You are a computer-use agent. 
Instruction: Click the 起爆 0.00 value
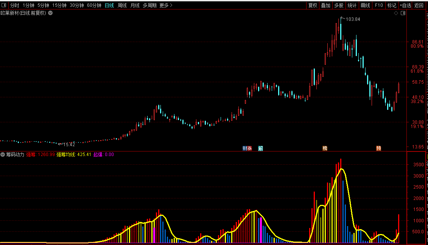pos(103,154)
